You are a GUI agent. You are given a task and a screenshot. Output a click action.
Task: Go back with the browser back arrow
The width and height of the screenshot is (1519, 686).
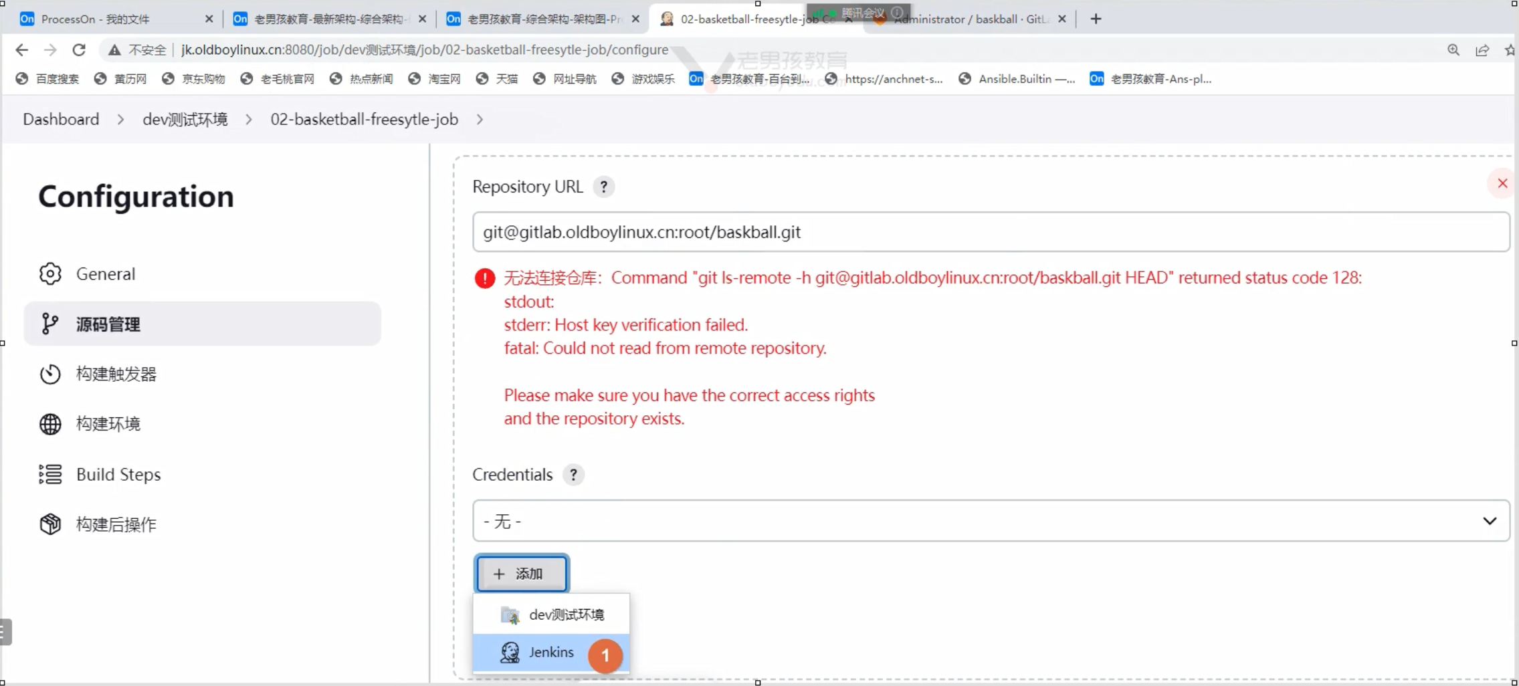pyautogui.click(x=21, y=50)
